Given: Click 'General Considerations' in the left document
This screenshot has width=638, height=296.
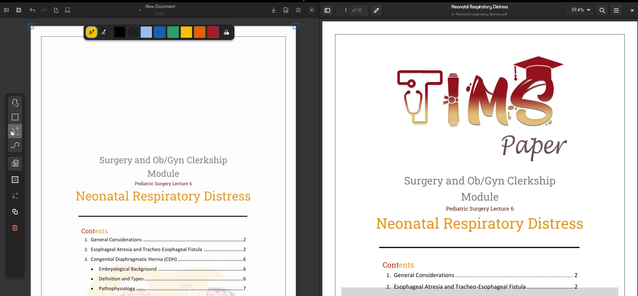Looking at the screenshot, I should point(116,240).
